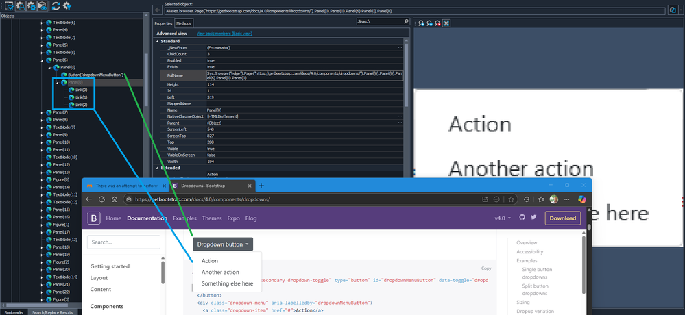Switch to the Methods tab
685x315 pixels.
click(x=184, y=23)
